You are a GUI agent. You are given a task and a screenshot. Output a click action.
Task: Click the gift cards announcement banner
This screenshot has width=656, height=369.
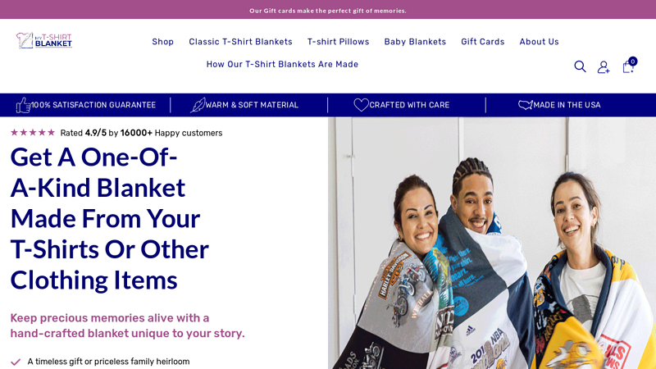[328, 9]
